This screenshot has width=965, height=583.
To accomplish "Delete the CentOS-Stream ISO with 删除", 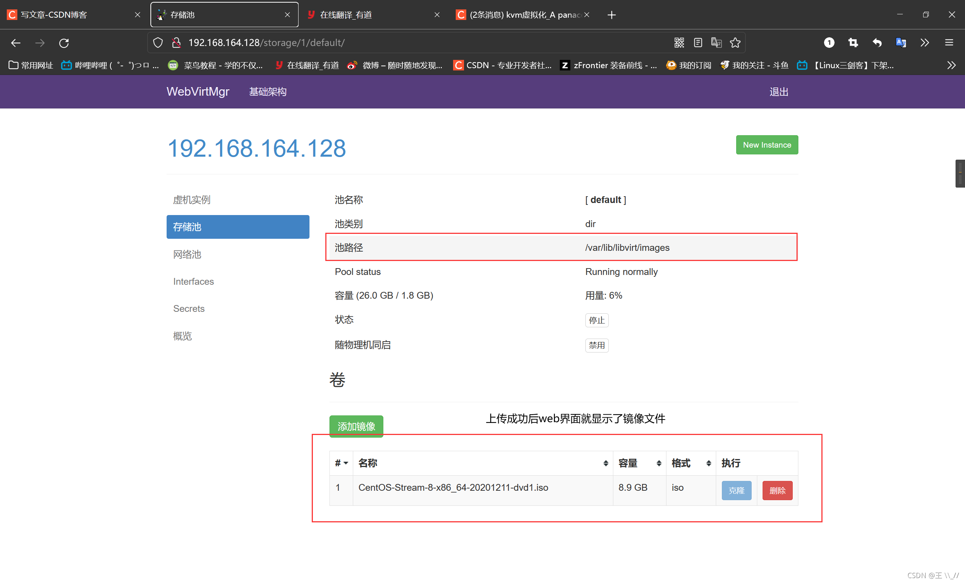I will (777, 490).
